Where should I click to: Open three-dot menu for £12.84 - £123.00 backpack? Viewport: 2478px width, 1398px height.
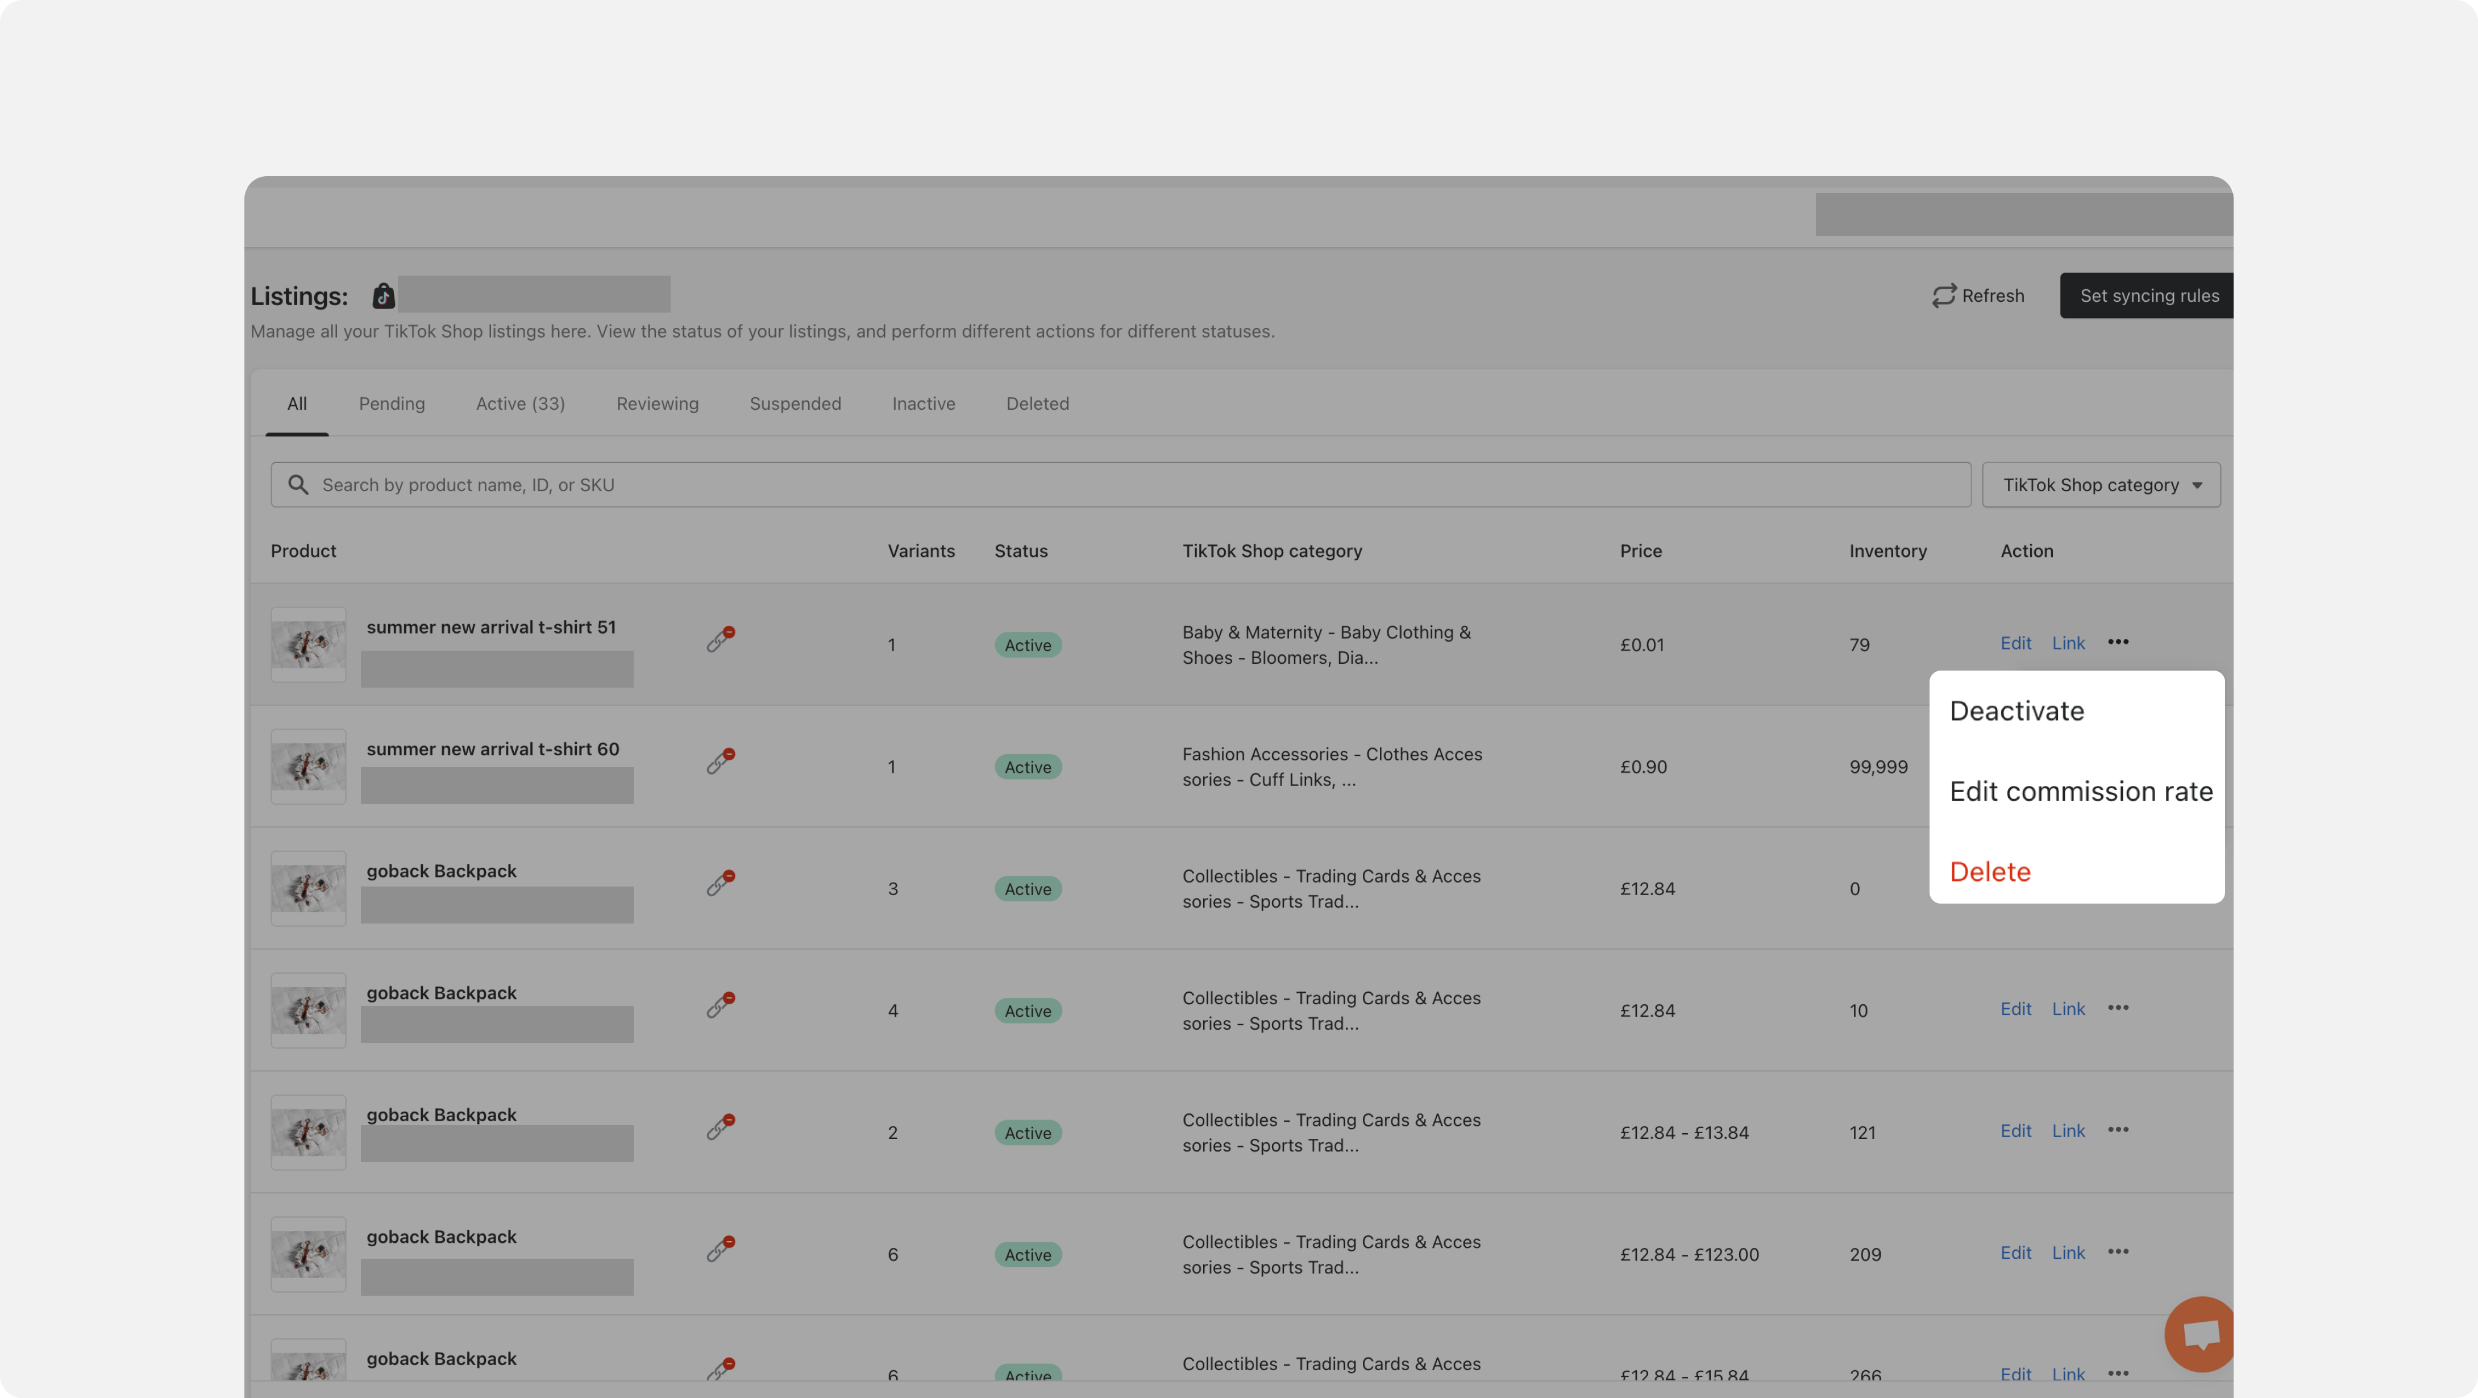(2118, 1252)
